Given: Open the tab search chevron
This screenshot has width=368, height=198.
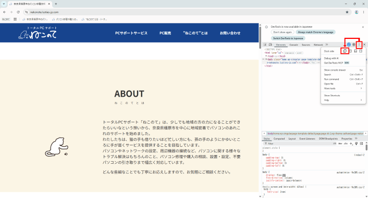Looking at the screenshot, I should pos(4,4).
